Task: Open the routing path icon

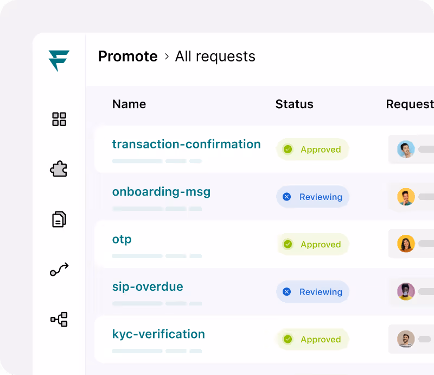Action: click(x=59, y=270)
